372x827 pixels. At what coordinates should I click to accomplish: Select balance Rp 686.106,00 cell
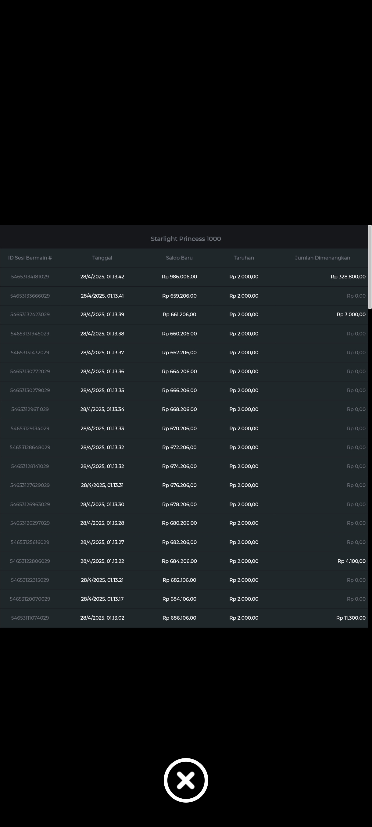tap(179, 618)
